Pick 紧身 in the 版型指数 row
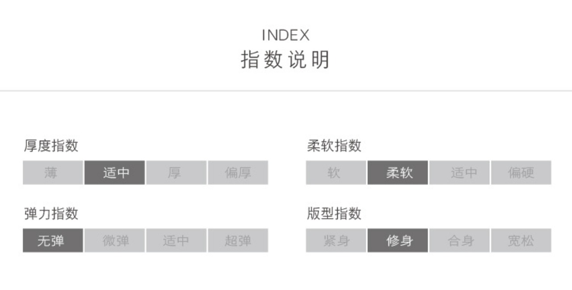572x290 pixels. 336,240
